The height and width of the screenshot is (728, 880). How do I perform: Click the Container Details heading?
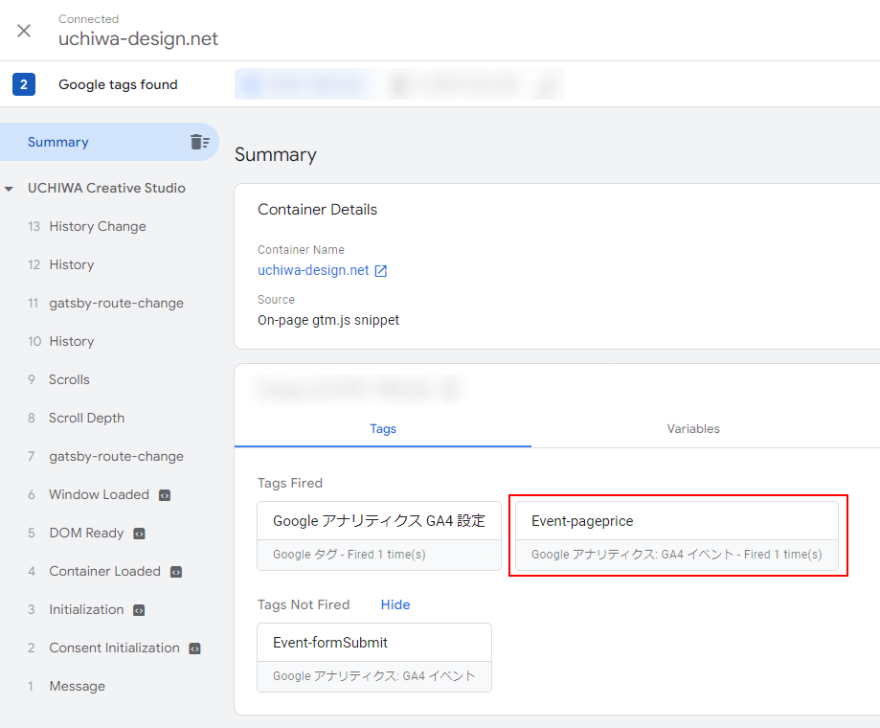[x=317, y=210]
